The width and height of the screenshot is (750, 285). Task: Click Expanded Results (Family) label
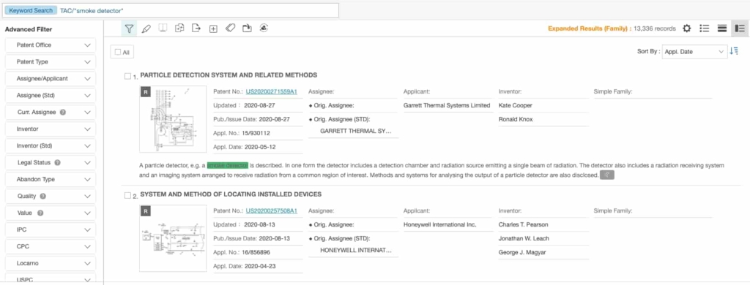[x=590, y=28]
